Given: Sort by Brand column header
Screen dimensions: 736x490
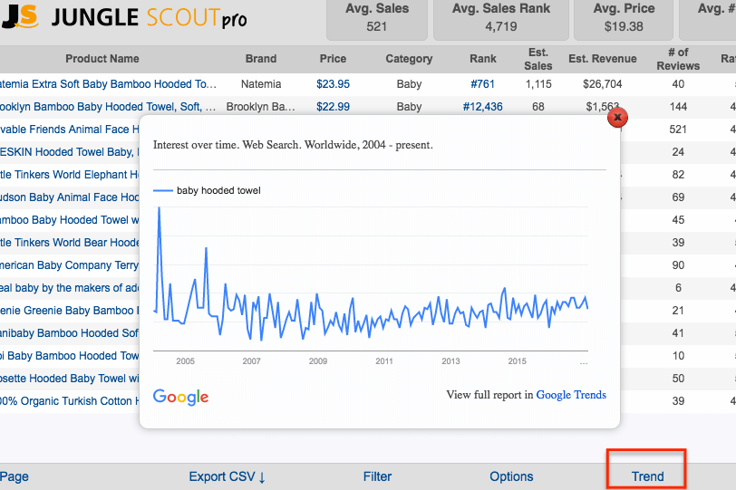Looking at the screenshot, I should pos(261,59).
